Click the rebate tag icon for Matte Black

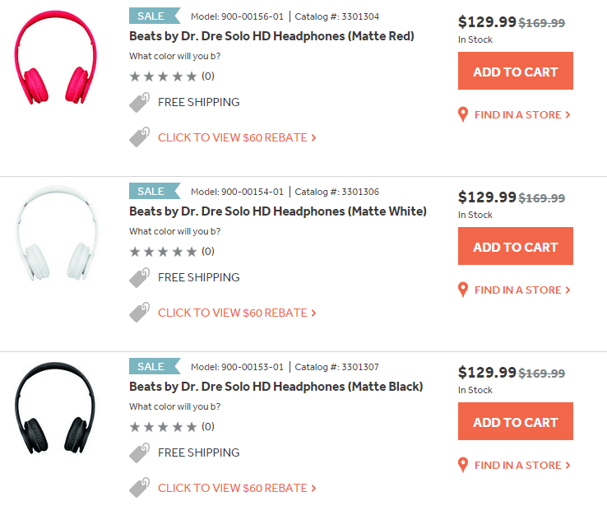(x=139, y=488)
